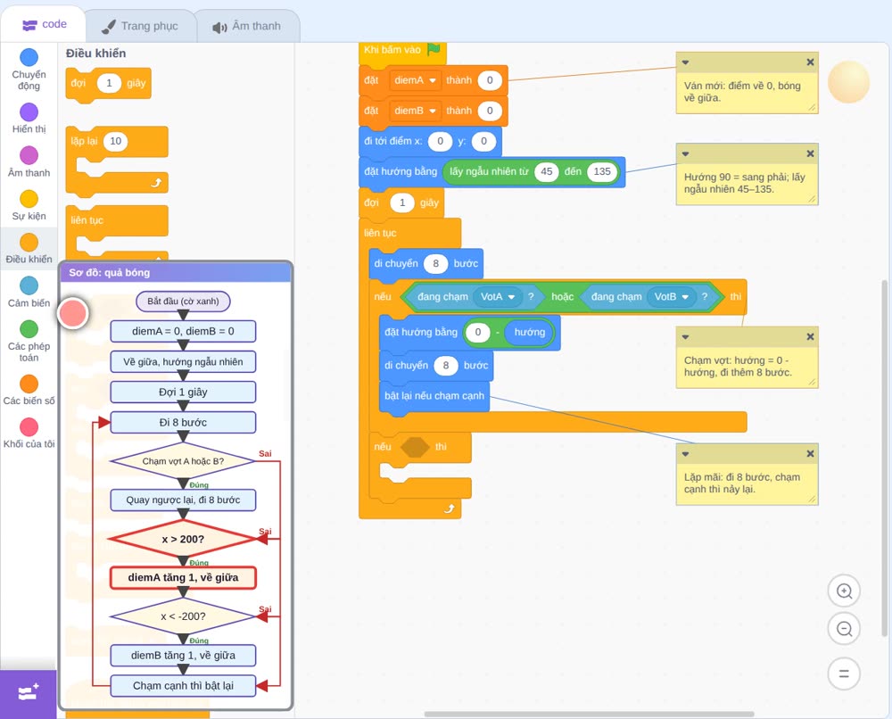Close the 'Chạm vợt' comment note
The image size is (892, 719).
pyautogui.click(x=810, y=336)
